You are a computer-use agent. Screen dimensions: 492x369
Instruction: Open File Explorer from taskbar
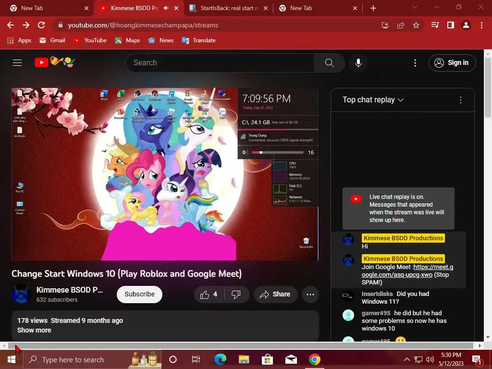[x=244, y=359]
